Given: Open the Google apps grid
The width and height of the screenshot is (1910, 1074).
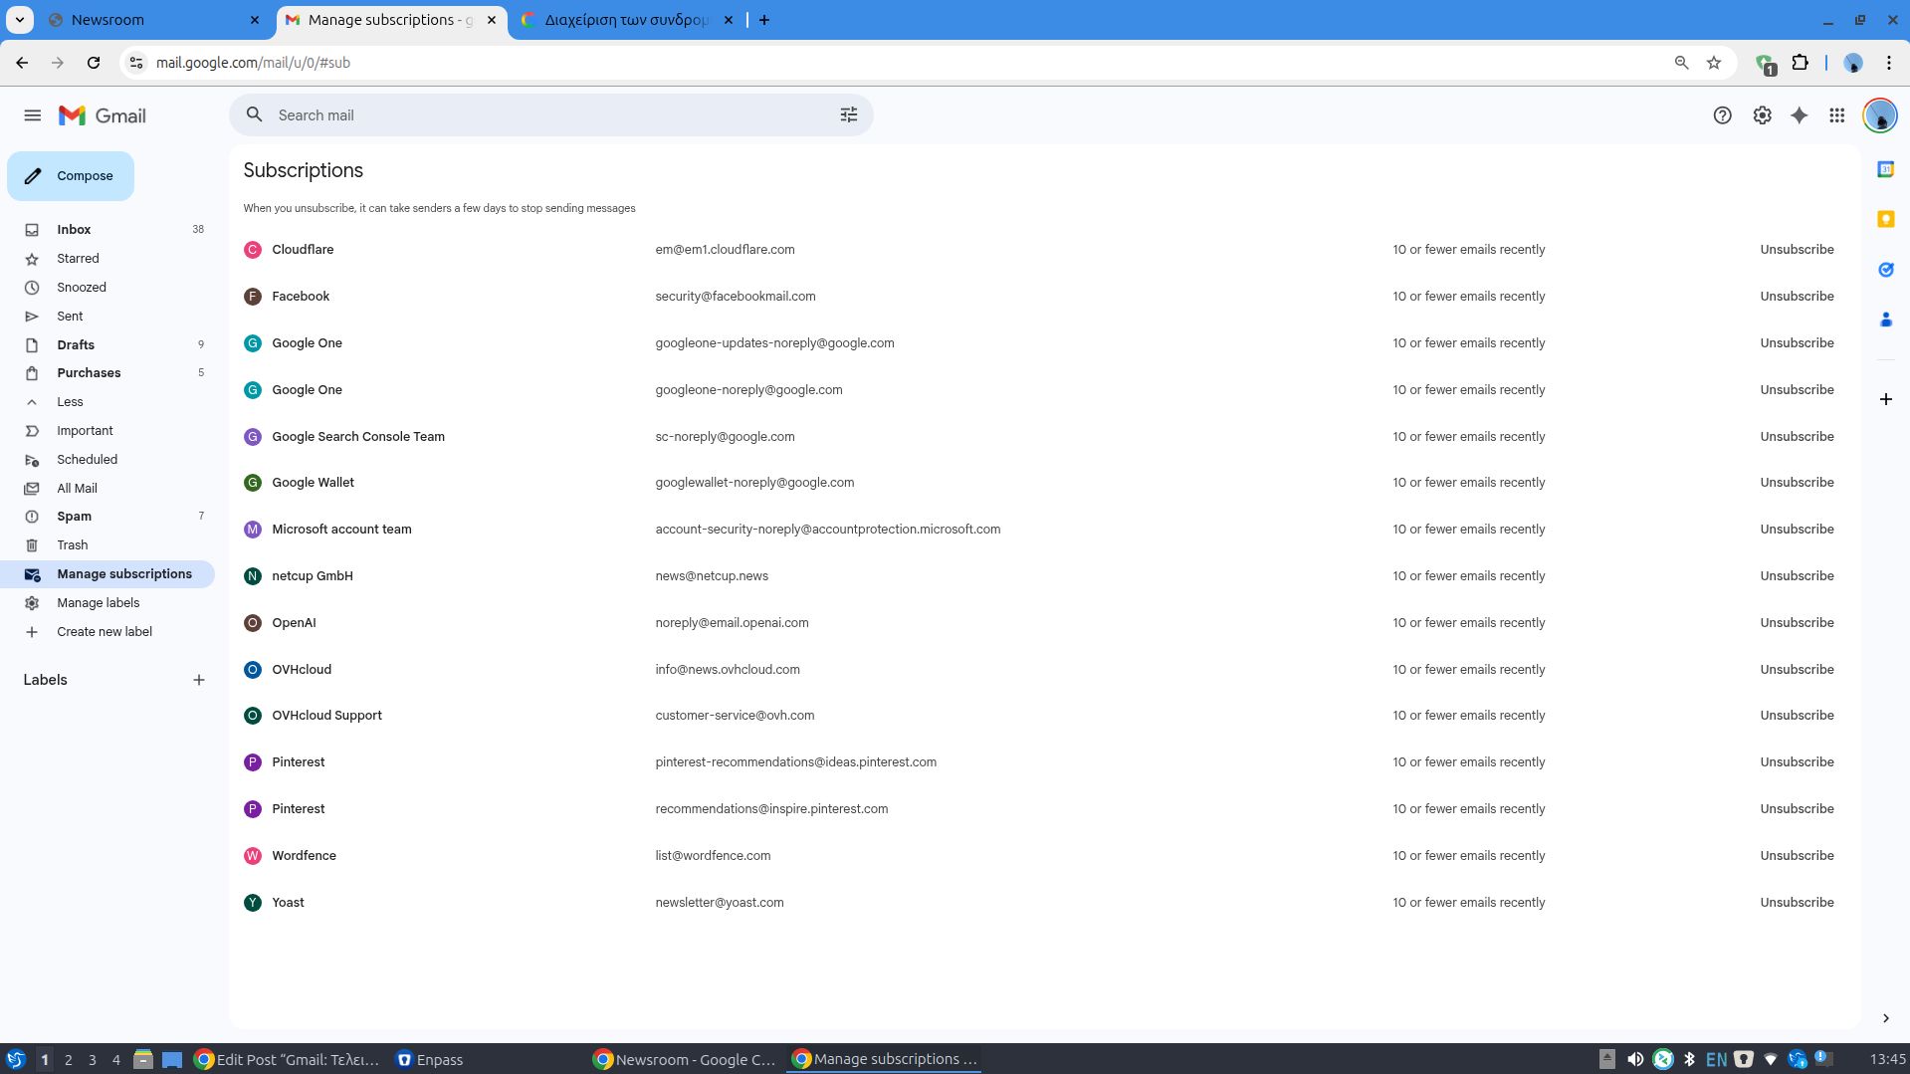Looking at the screenshot, I should pos(1836,115).
